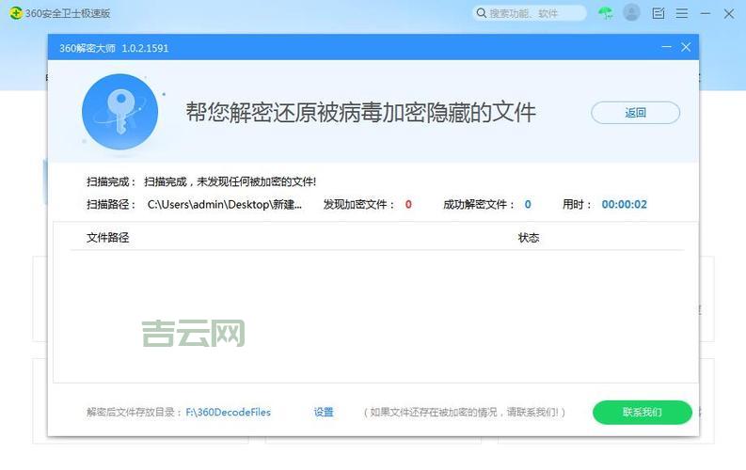
Task: Click the elapsed time value 00:00:02
Action: tap(625, 204)
